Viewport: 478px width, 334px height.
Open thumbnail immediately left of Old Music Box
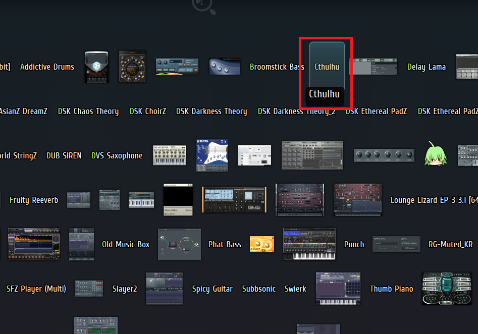click(81, 244)
